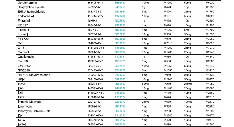Open Estradiol catalog link 5022822
Screen dimensions: 234x127
click(x=120, y=21)
